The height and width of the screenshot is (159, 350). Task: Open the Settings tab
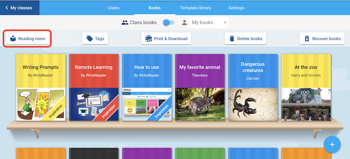pyautogui.click(x=236, y=8)
